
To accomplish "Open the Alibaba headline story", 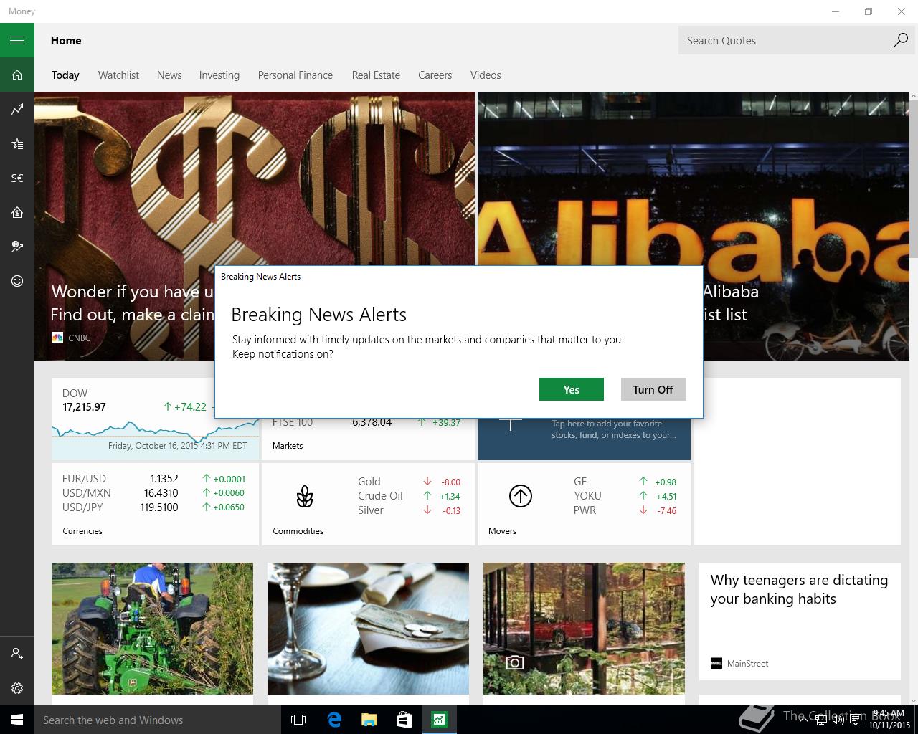I will point(694,179).
